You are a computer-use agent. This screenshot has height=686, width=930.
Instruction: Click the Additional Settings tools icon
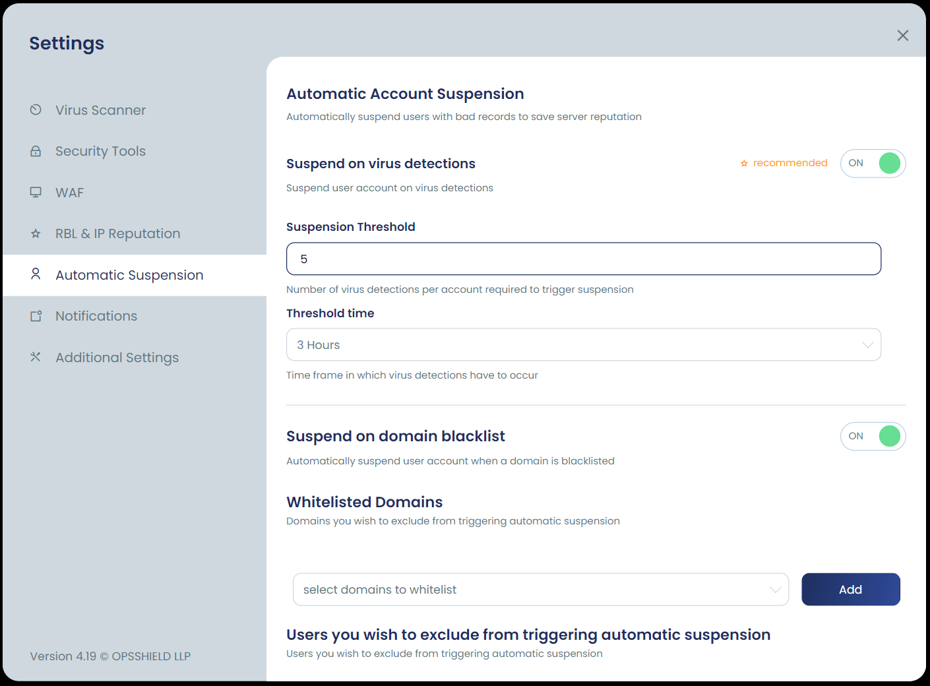36,357
